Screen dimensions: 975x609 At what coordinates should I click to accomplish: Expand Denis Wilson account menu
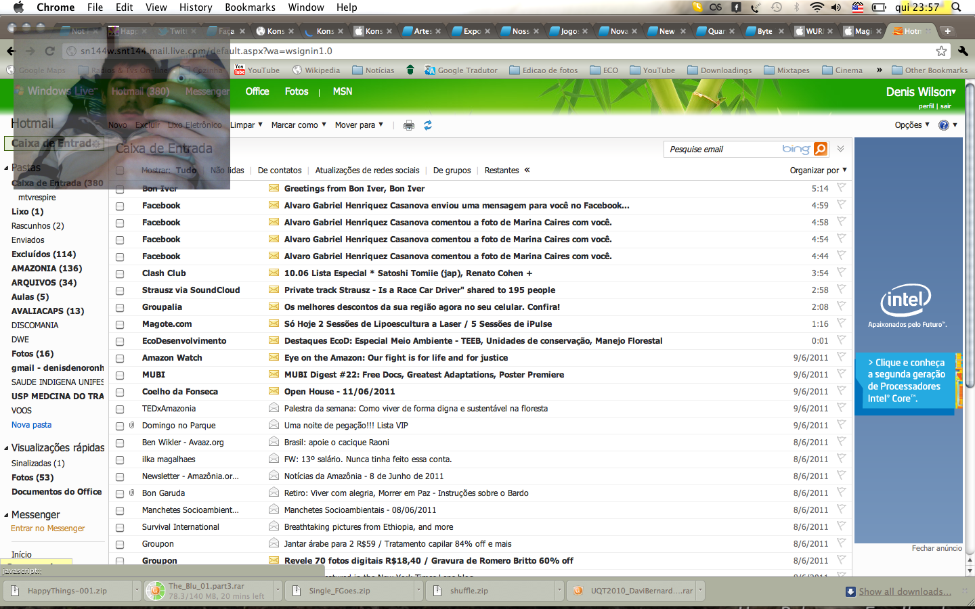pyautogui.click(x=921, y=92)
